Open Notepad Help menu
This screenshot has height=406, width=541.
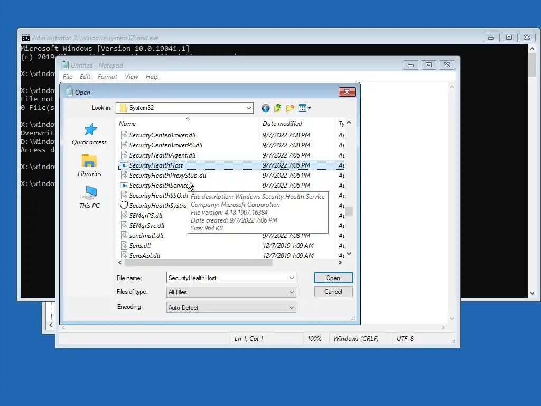coord(152,77)
